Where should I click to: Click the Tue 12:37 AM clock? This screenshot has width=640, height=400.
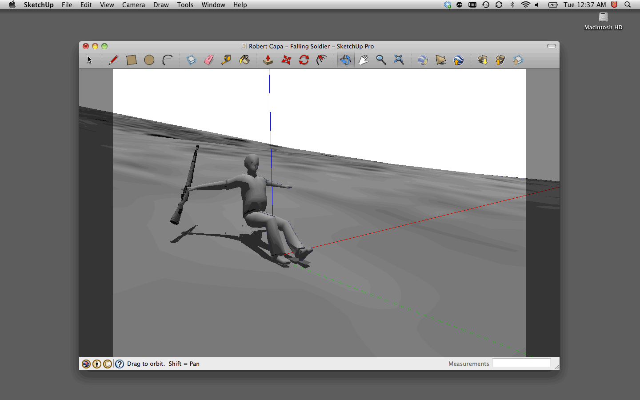(x=585, y=5)
